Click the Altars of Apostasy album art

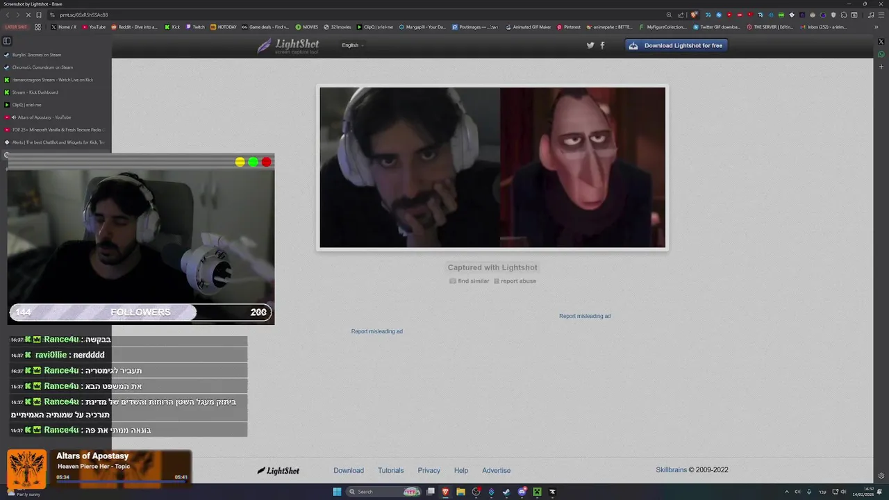pyautogui.click(x=26, y=469)
